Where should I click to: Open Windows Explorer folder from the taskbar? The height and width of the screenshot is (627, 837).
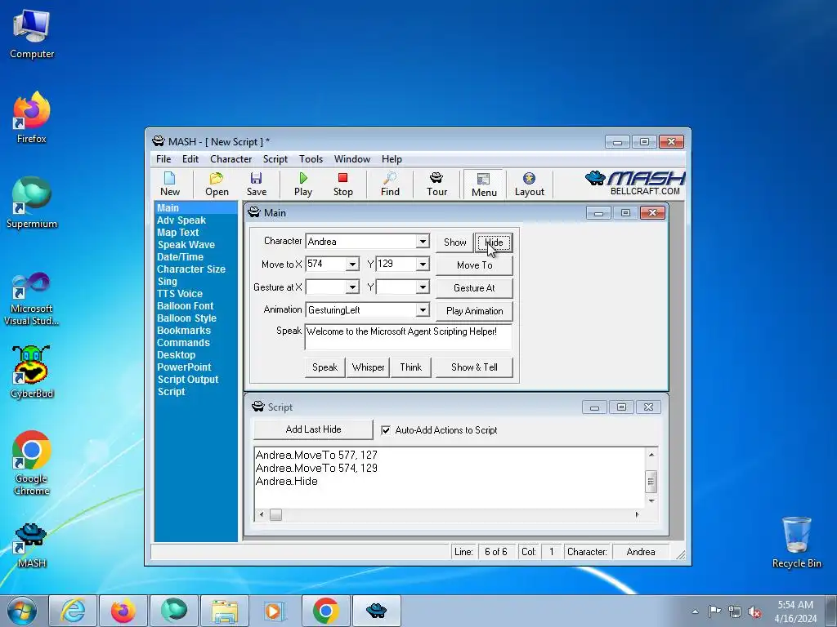225,611
